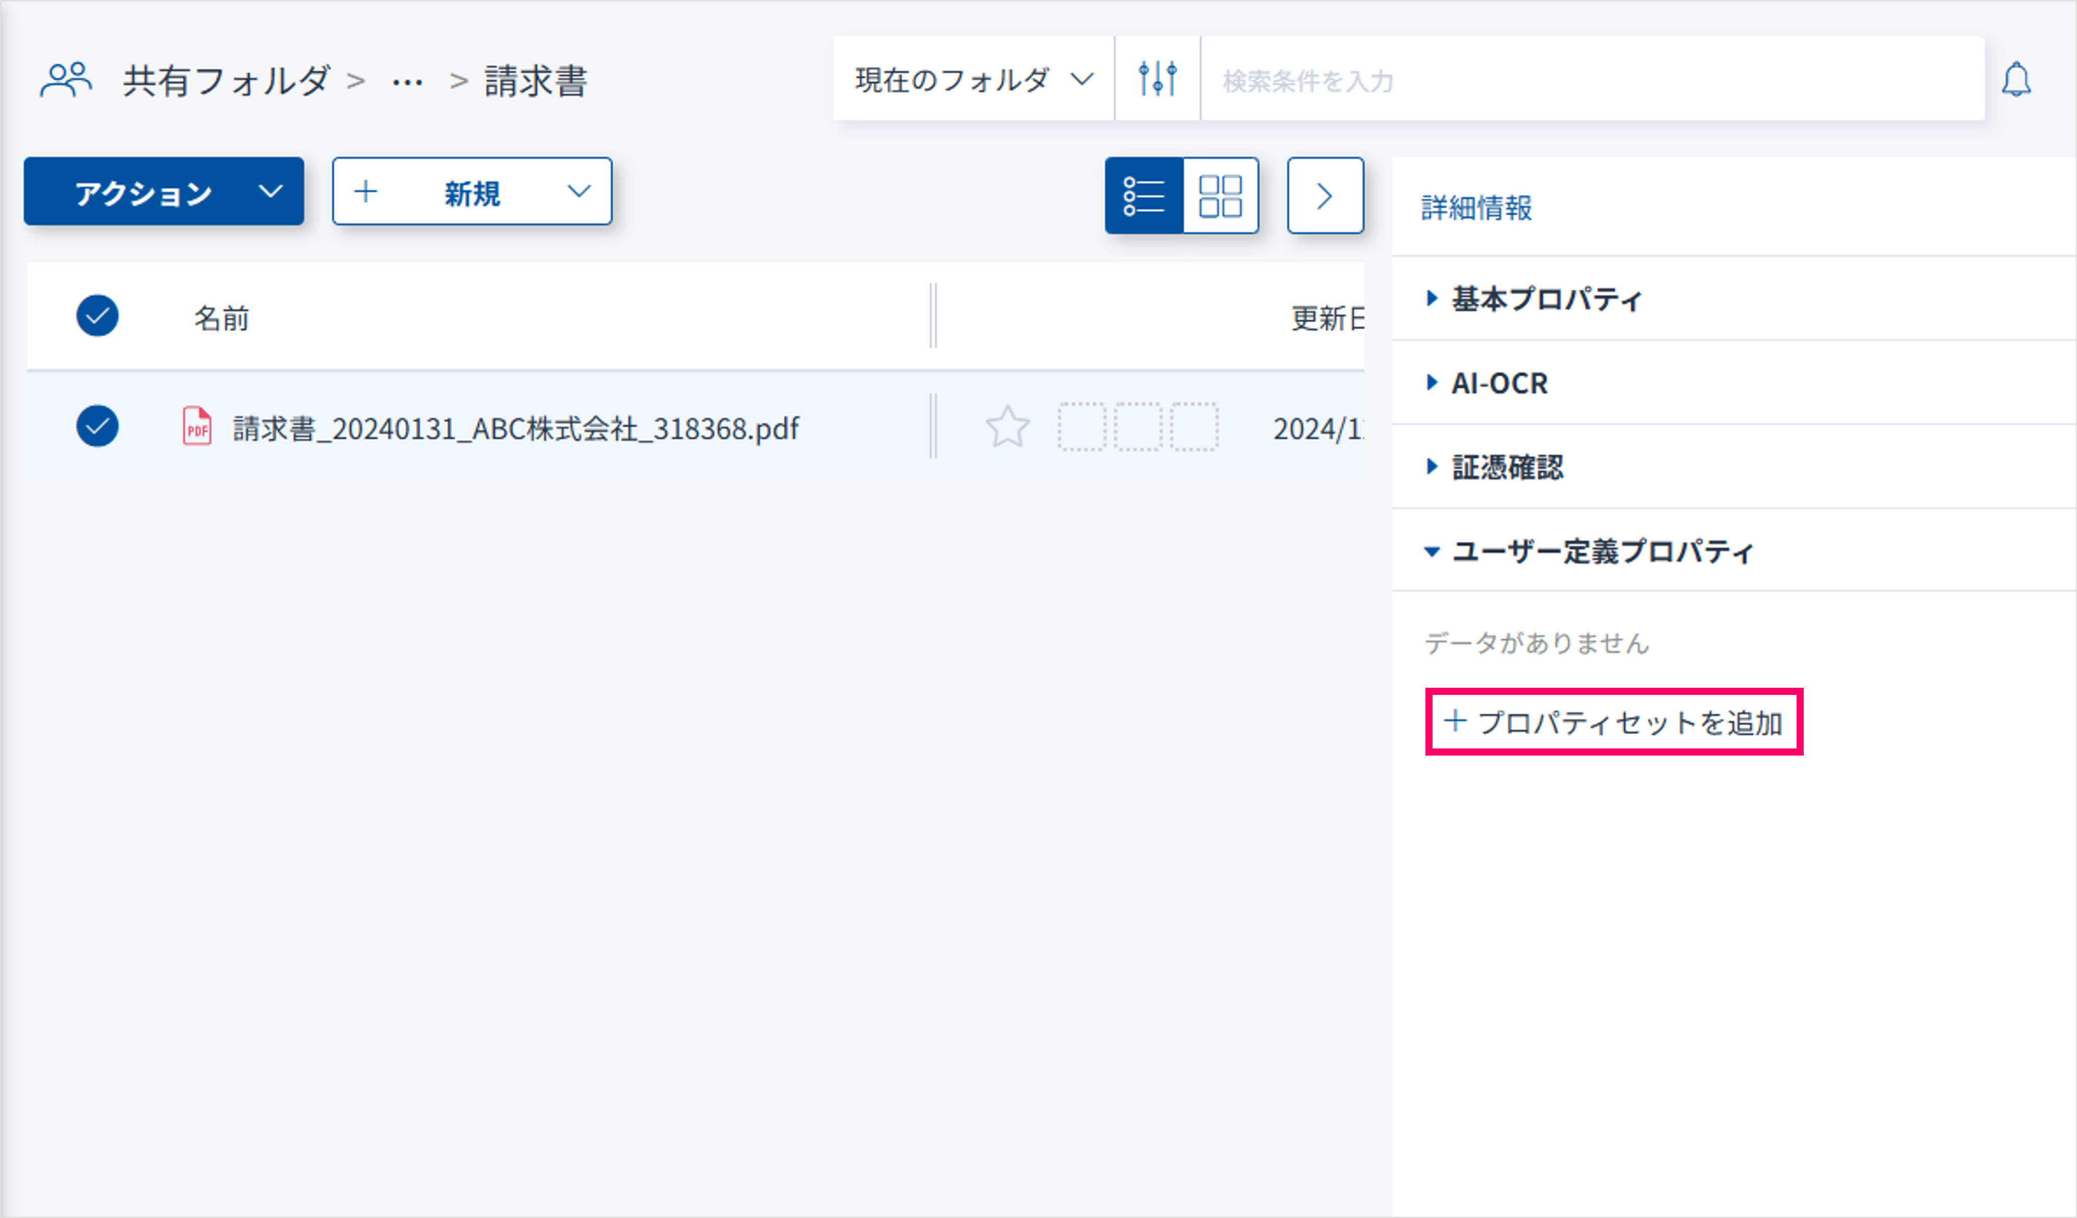Star the invoice PDF as favorite
Screen dimensions: 2077x1218
click(1007, 427)
